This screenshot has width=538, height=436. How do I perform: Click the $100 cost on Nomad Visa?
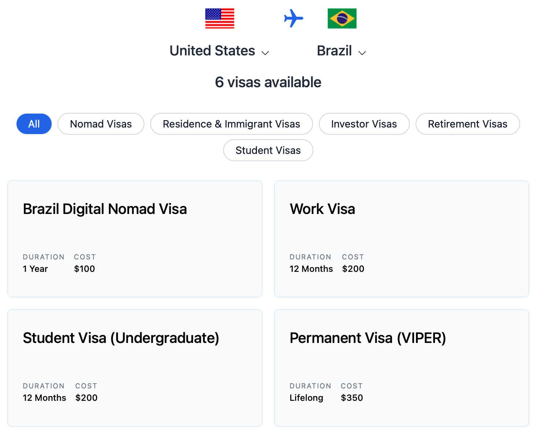click(x=84, y=269)
